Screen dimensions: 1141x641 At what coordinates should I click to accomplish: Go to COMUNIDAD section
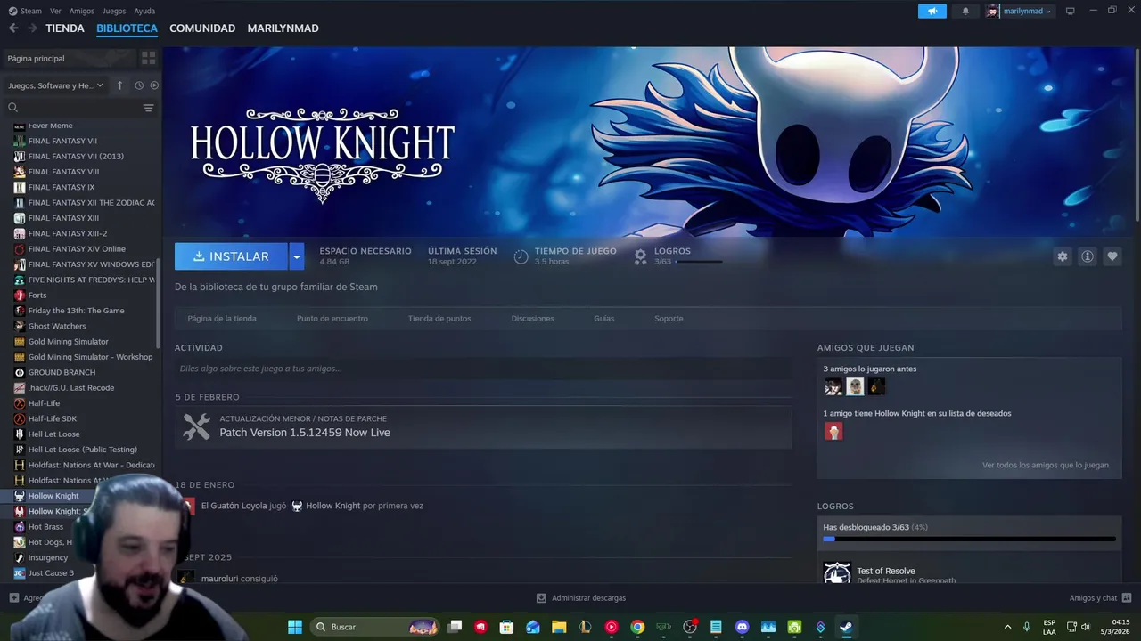(202, 28)
